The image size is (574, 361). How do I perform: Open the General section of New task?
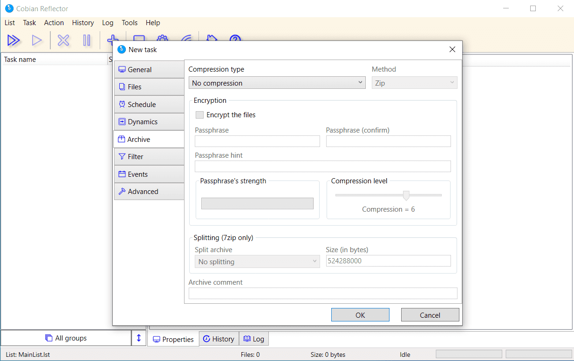[149, 70]
